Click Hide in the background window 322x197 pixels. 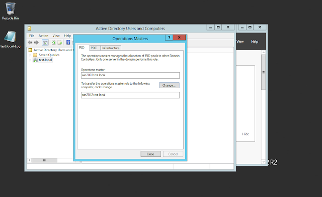pos(246,134)
